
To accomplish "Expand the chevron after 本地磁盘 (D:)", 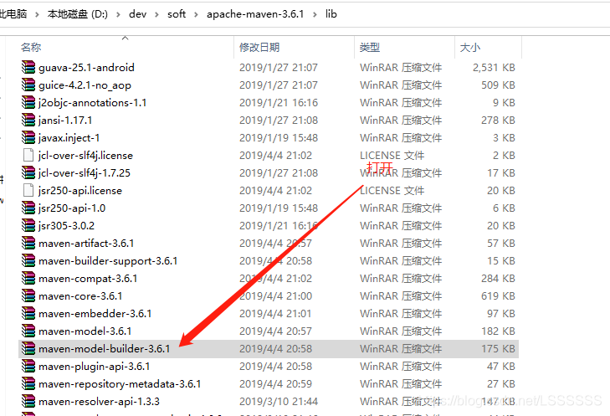I will (x=118, y=15).
